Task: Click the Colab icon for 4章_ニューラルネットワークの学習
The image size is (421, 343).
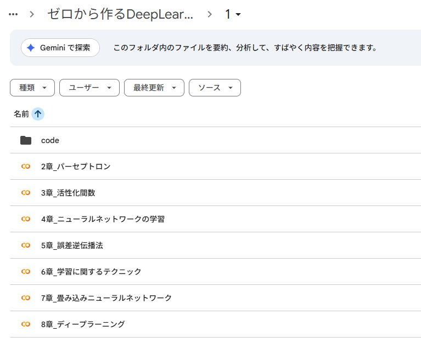Action: click(x=26, y=219)
